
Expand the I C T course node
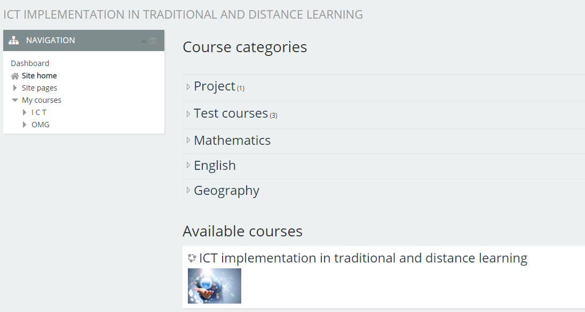pos(25,112)
